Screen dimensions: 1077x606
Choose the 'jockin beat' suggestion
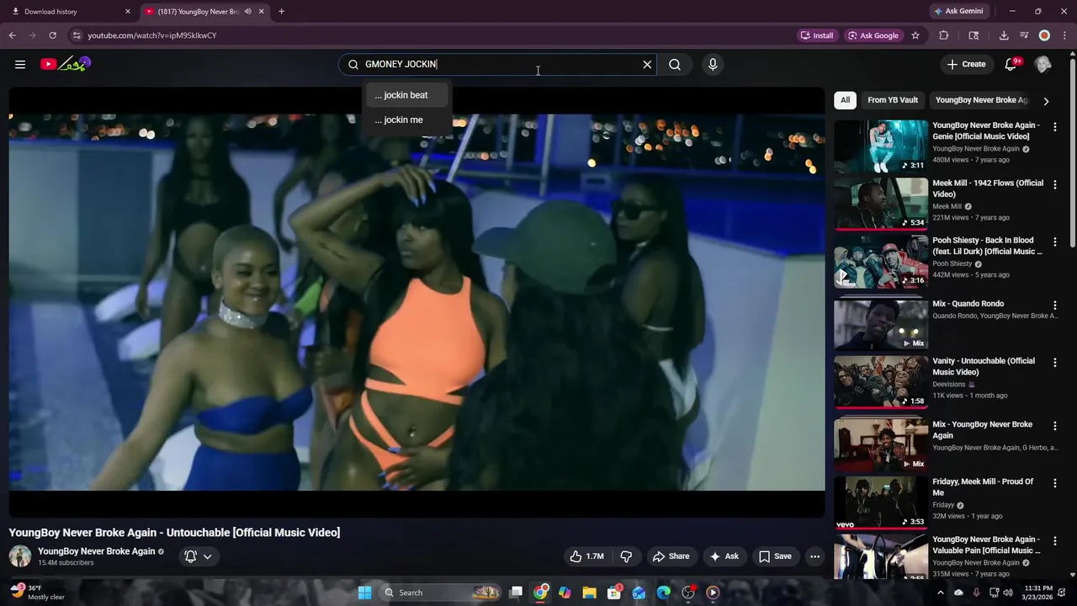pyautogui.click(x=407, y=95)
